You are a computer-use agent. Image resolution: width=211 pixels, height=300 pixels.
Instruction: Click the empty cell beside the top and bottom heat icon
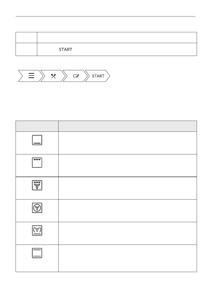[x=127, y=258]
